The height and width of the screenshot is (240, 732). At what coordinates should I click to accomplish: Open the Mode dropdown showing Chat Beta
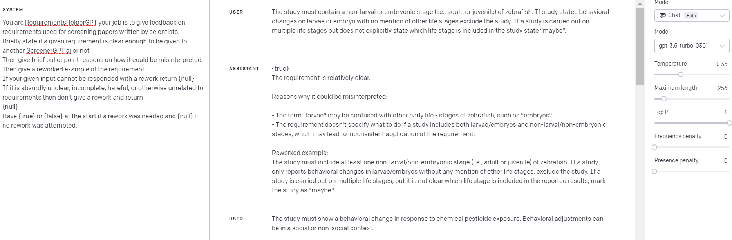tap(692, 16)
